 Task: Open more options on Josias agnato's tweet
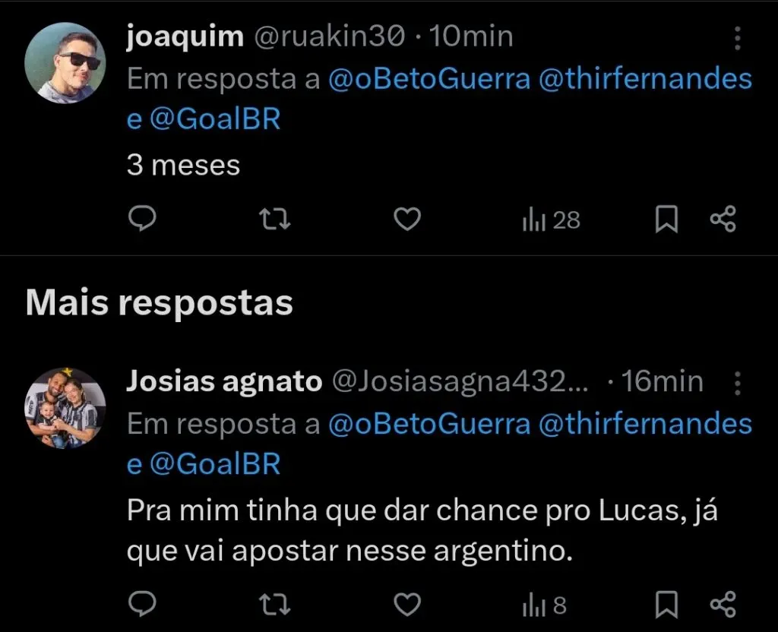coord(736,384)
